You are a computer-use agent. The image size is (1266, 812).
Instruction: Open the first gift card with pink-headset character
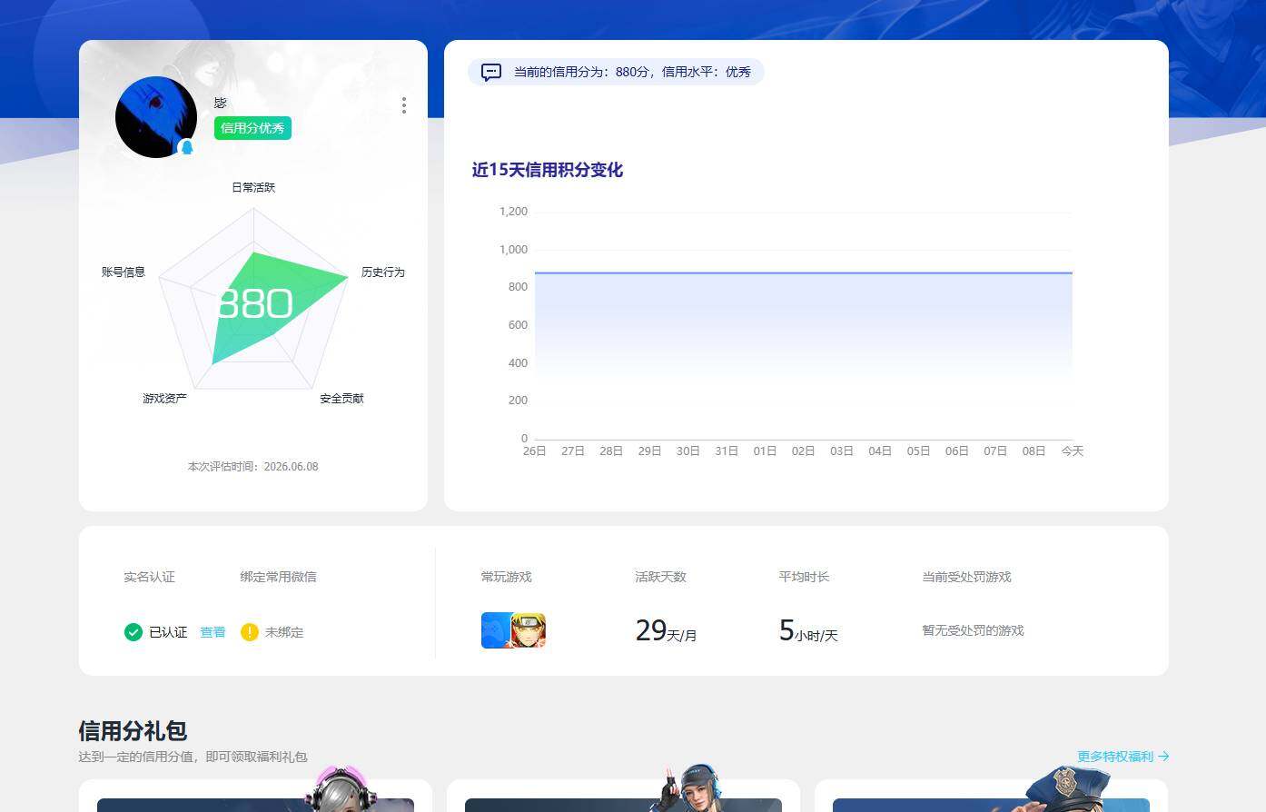pyautogui.click(x=255, y=796)
